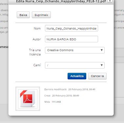Viewport: 124px width, 123px height.
Task: Click the Baixa download button
Action: point(23,15)
